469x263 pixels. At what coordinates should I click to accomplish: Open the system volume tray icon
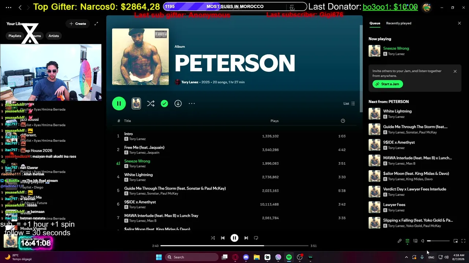point(447,257)
